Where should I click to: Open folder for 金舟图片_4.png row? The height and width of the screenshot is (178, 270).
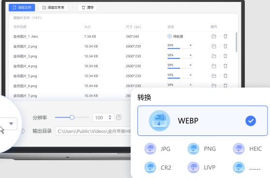click(214, 66)
